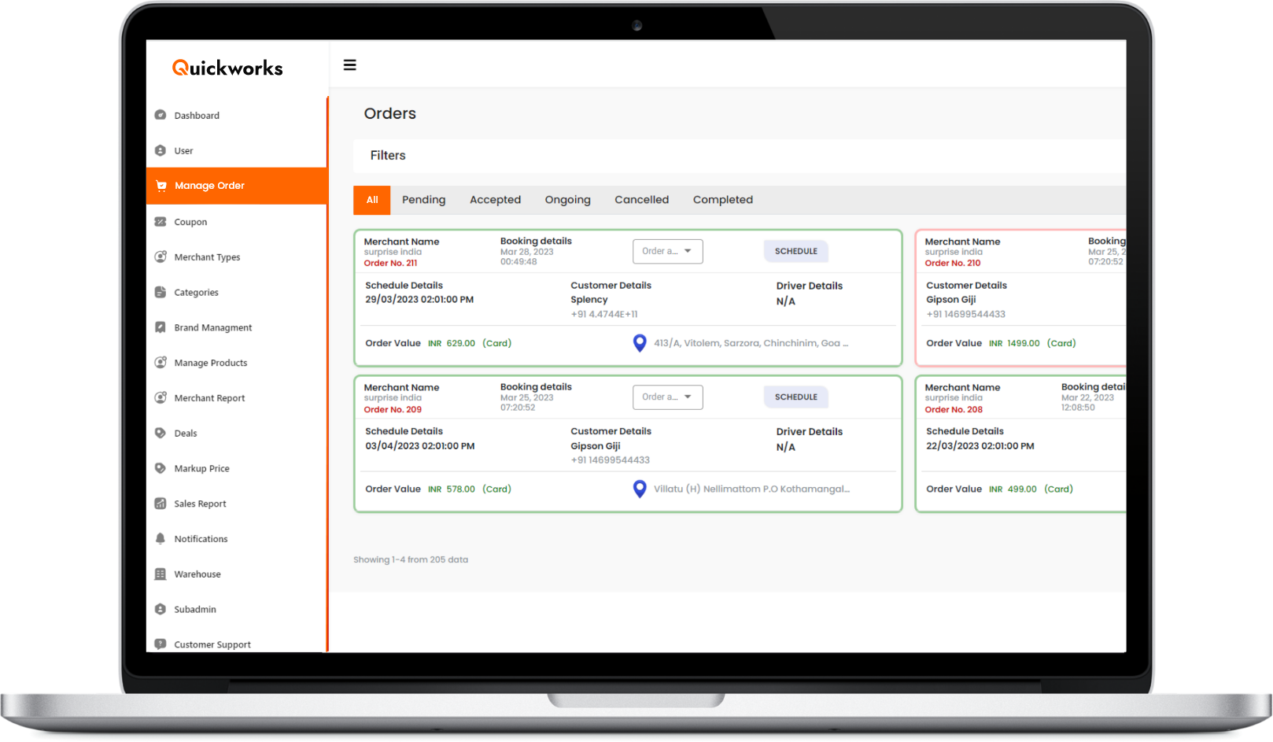
Task: Go to Markup Price
Action: [x=201, y=468]
